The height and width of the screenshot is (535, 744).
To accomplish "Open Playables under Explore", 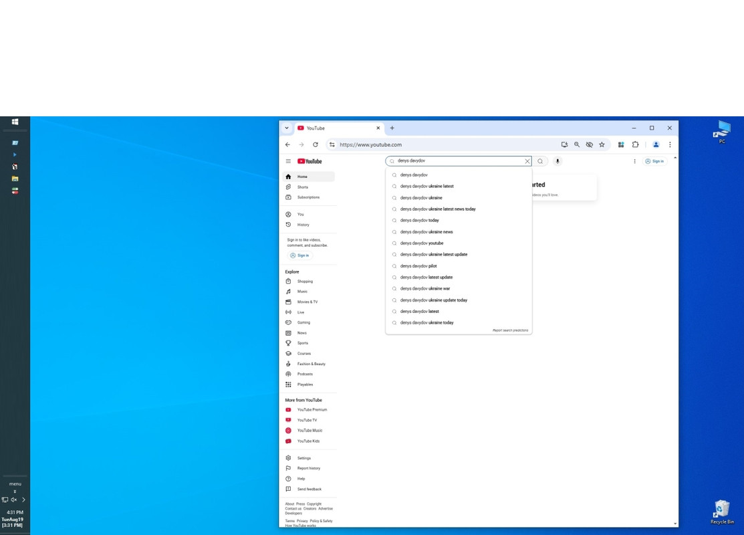I will tap(309, 385).
